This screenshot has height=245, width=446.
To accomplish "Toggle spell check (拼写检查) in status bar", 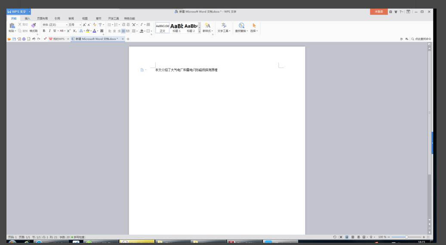I will tap(78, 237).
